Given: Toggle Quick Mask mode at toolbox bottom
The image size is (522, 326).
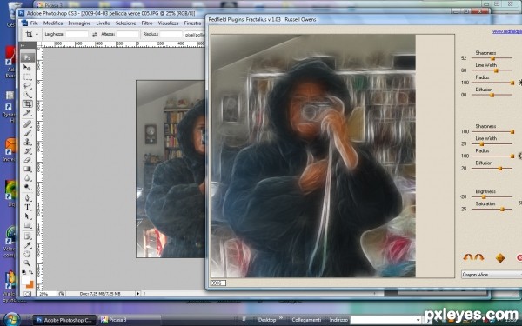Looking at the screenshot, I should tap(27, 294).
